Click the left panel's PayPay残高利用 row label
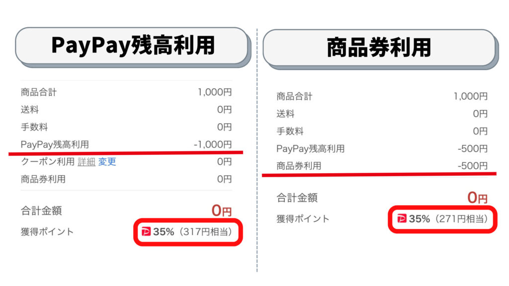Viewport: 509px width, 286px height. coord(55,144)
